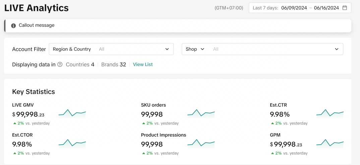Select the end date 06/16/2024
The height and width of the screenshot is (165, 360).
tap(326, 8)
